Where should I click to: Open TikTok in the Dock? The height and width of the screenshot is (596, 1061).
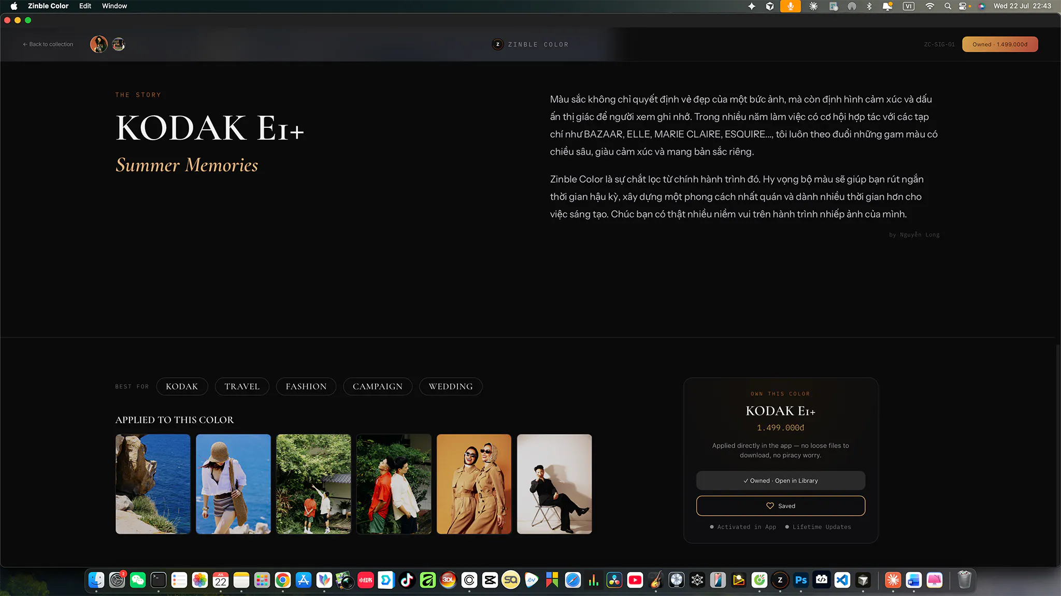click(x=407, y=580)
